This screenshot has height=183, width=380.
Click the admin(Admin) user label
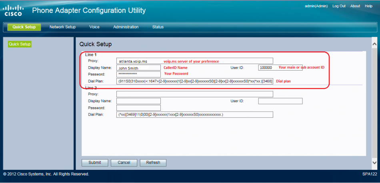(316, 6)
